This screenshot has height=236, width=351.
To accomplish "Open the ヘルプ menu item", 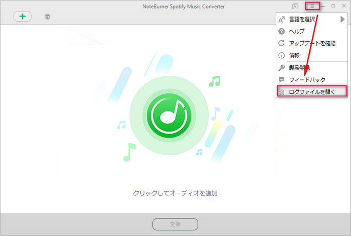I will tap(311, 31).
